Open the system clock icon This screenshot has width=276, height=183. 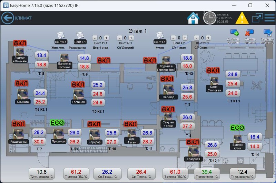point(210,18)
